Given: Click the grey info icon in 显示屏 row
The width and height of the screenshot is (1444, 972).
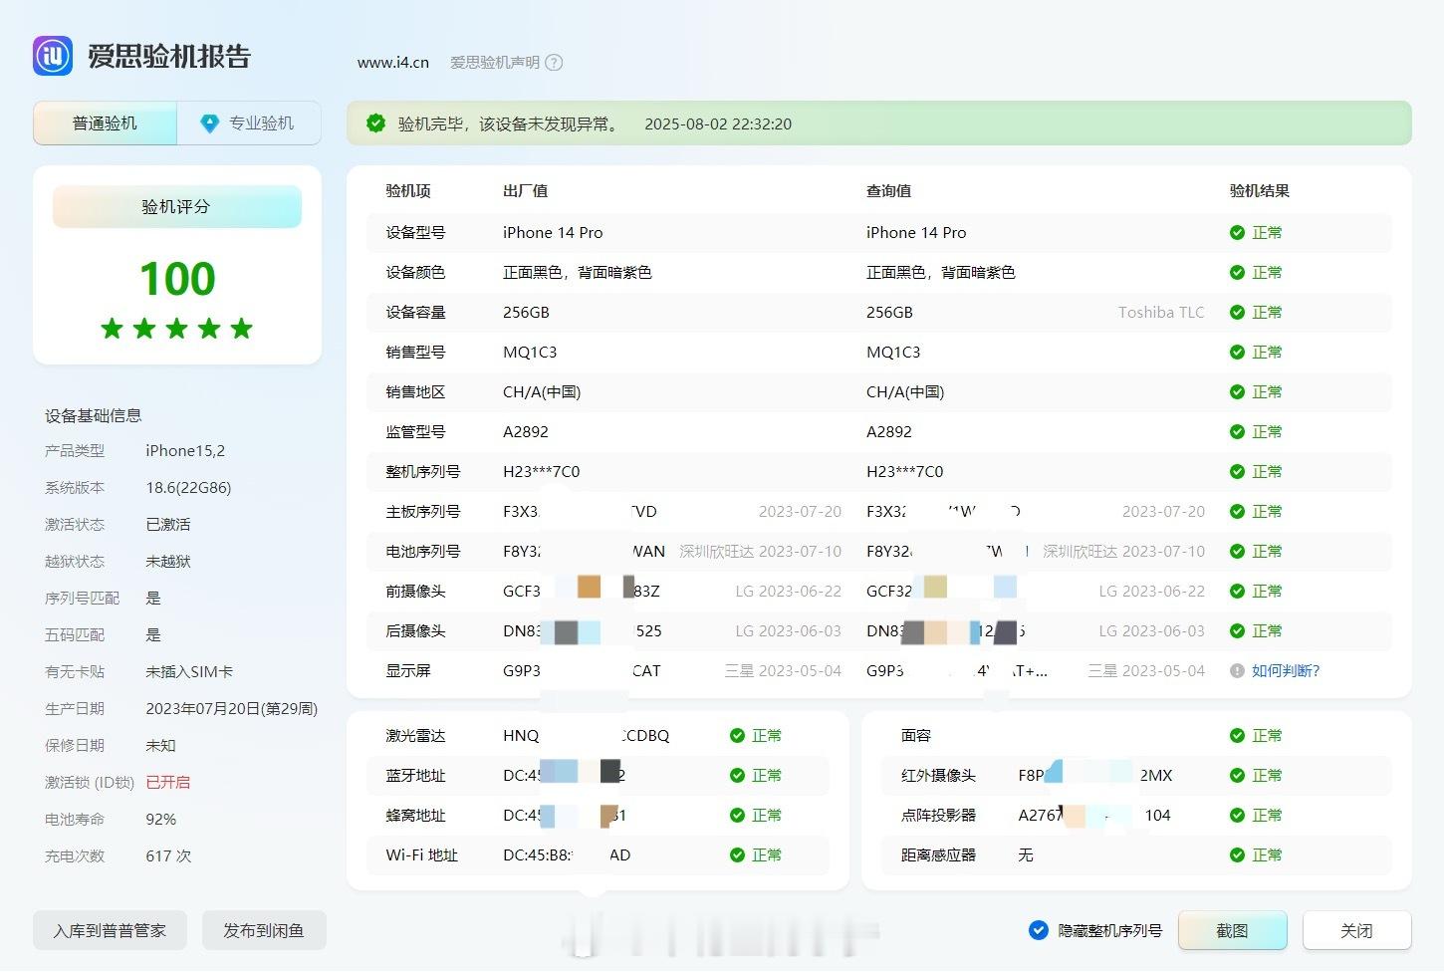Looking at the screenshot, I should [1237, 671].
